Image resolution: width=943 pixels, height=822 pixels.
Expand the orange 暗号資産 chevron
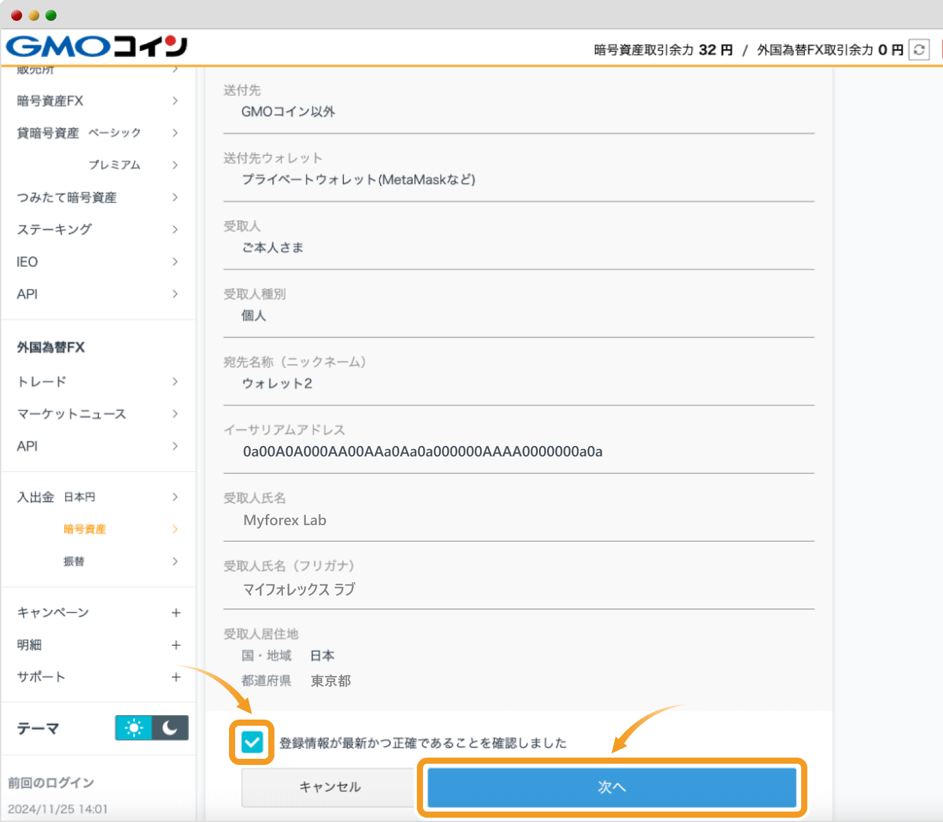coord(175,529)
